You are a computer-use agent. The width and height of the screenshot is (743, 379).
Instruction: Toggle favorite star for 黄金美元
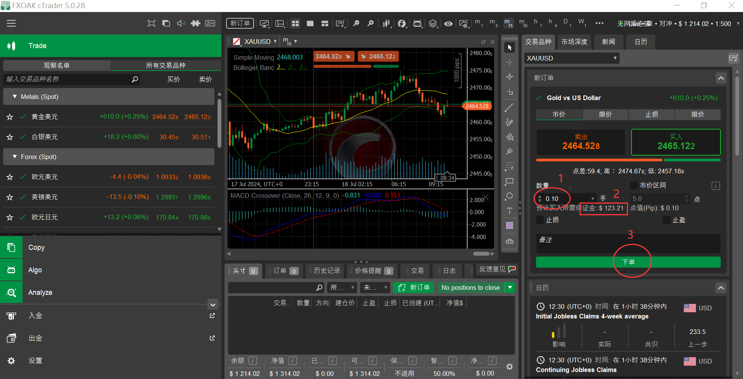[10, 117]
